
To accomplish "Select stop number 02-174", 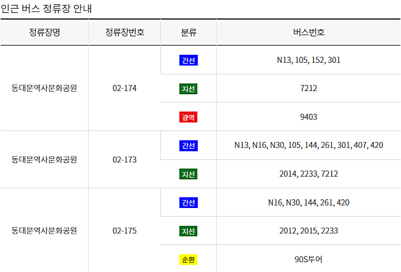I will pos(125,88).
